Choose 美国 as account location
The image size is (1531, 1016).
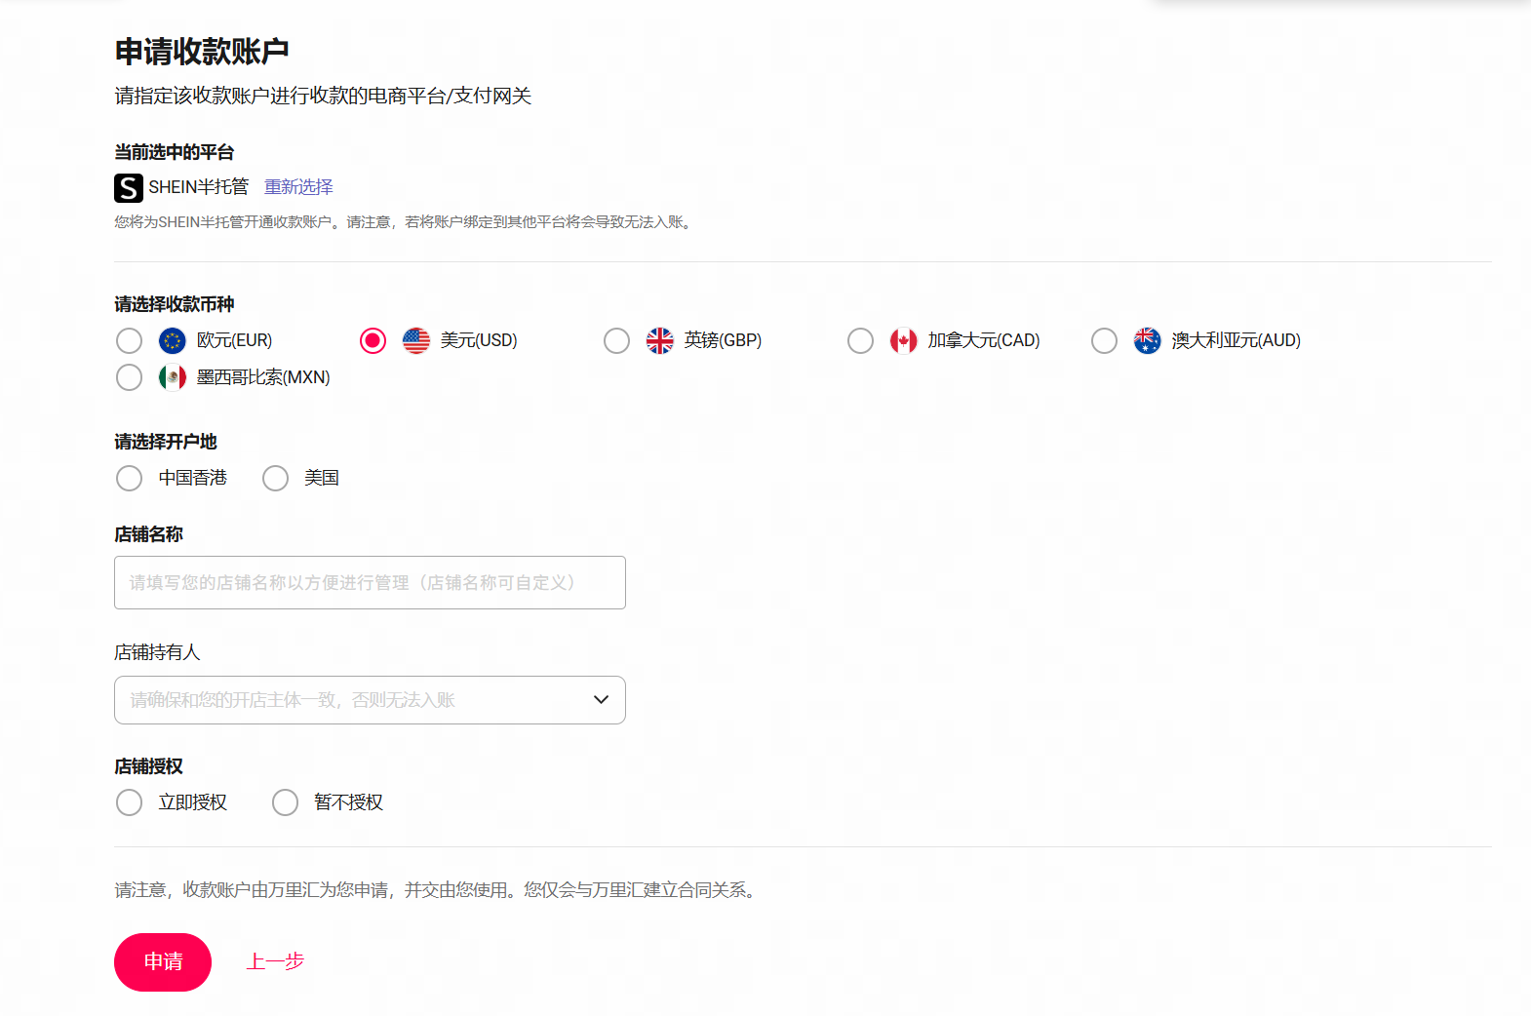click(x=275, y=478)
